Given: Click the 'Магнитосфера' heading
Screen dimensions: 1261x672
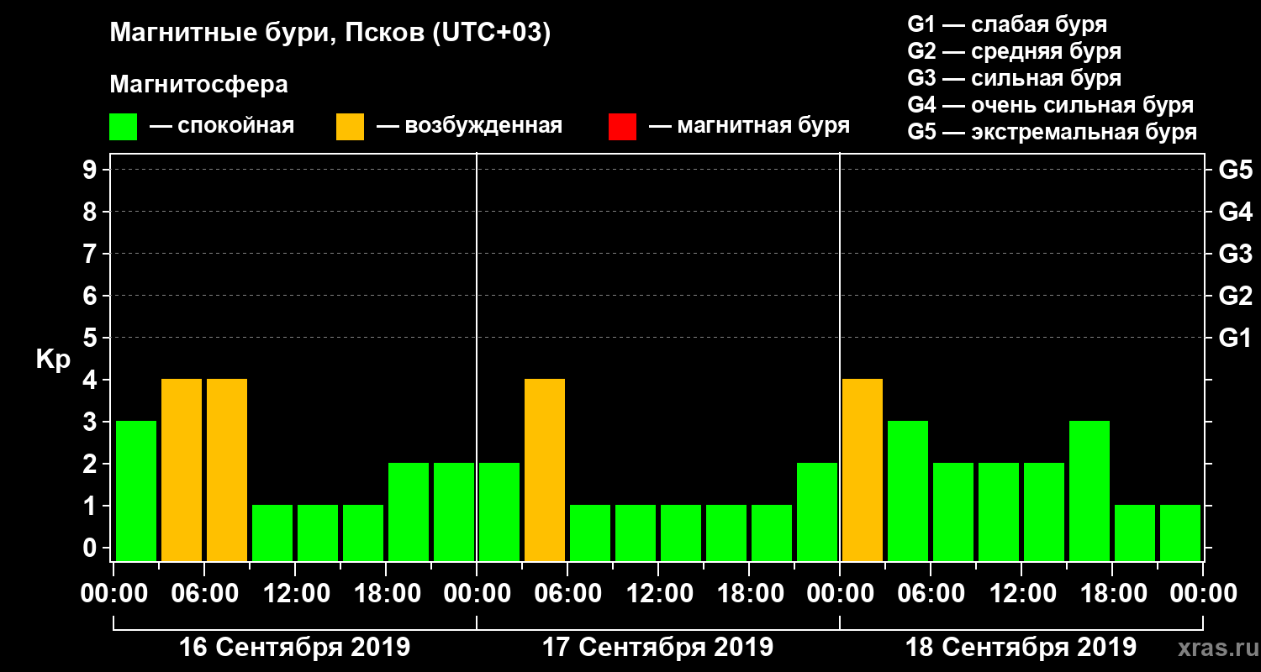Looking at the screenshot, I should pos(198,85).
